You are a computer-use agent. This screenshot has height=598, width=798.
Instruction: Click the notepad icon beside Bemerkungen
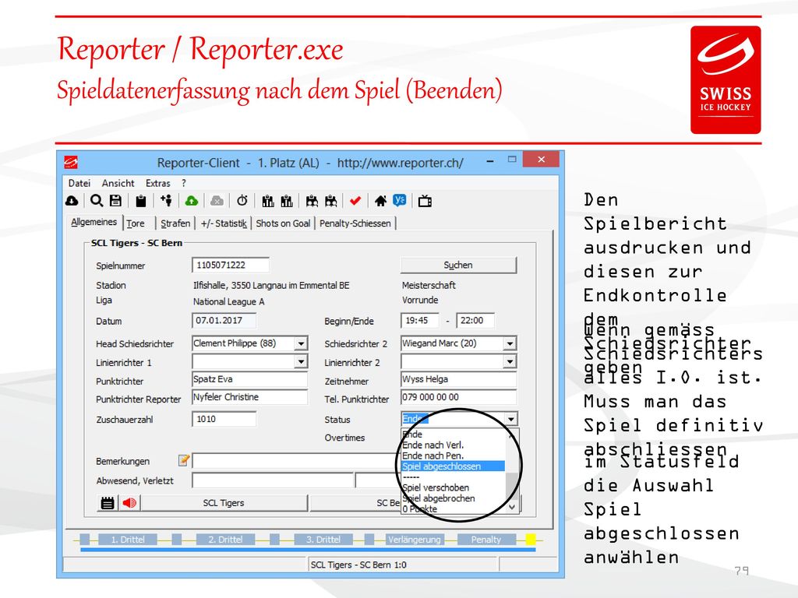(184, 461)
